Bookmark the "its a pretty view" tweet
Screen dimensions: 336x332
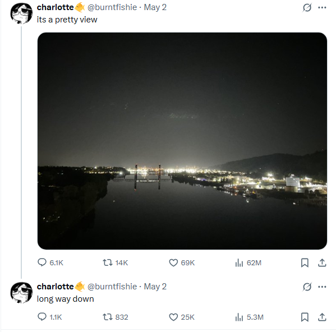click(305, 262)
